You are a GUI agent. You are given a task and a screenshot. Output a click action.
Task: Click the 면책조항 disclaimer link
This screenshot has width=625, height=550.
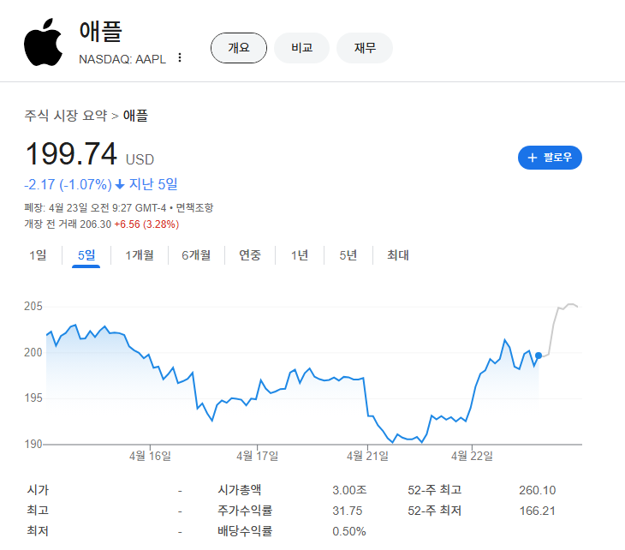pyautogui.click(x=195, y=208)
